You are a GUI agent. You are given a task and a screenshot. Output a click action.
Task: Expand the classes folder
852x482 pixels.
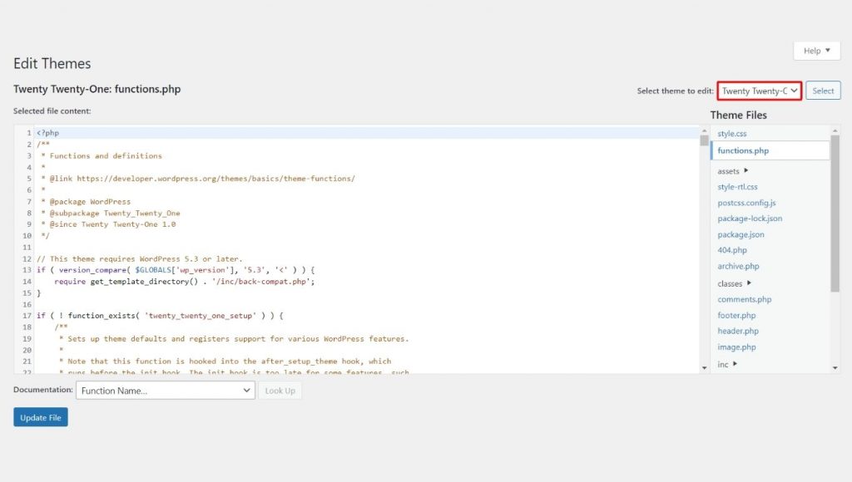point(728,283)
